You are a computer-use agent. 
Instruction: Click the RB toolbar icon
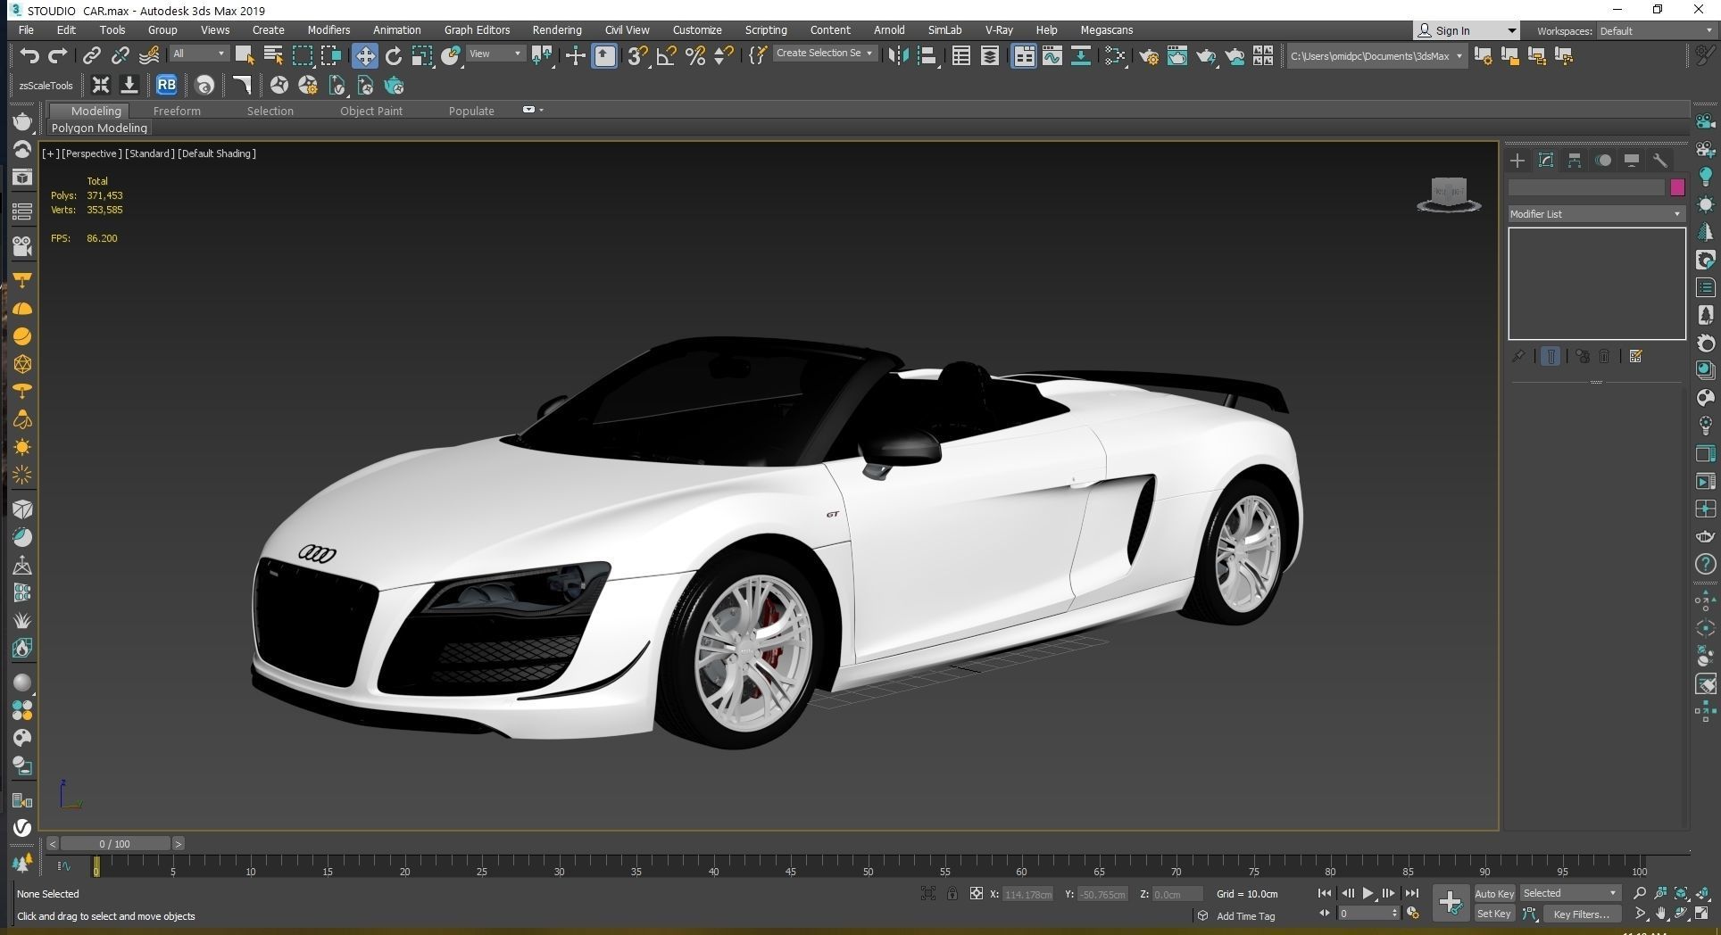point(166,85)
